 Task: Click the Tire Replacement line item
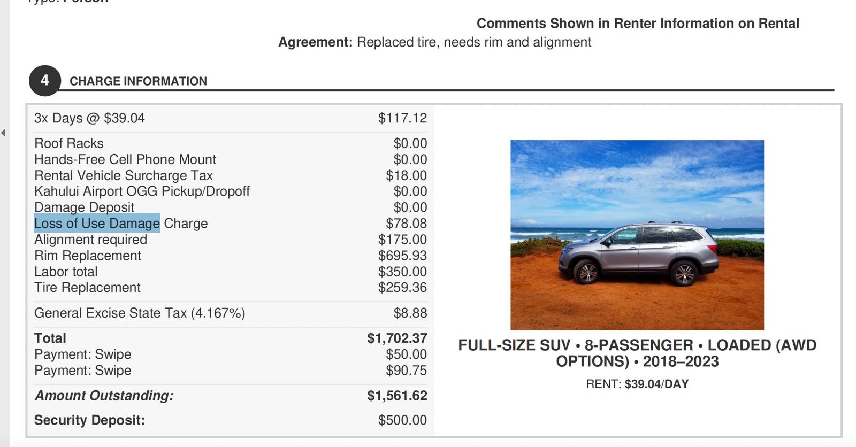(87, 288)
